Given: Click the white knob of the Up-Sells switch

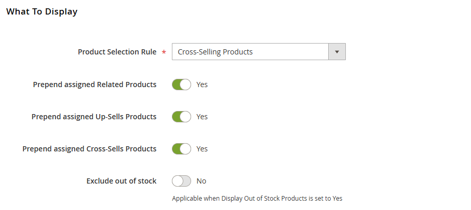Looking at the screenshot, I should click(x=186, y=117).
